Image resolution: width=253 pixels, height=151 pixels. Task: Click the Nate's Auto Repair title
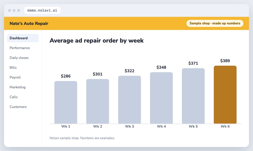pyautogui.click(x=29, y=23)
